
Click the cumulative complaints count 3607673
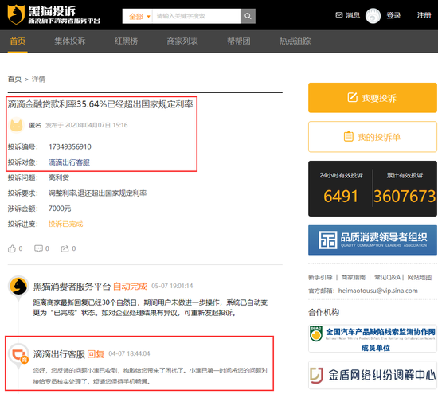coord(405,196)
